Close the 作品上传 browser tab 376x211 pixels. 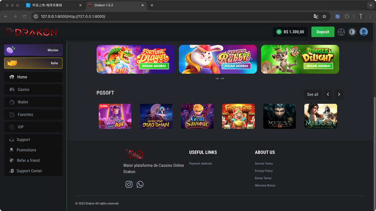[80, 5]
